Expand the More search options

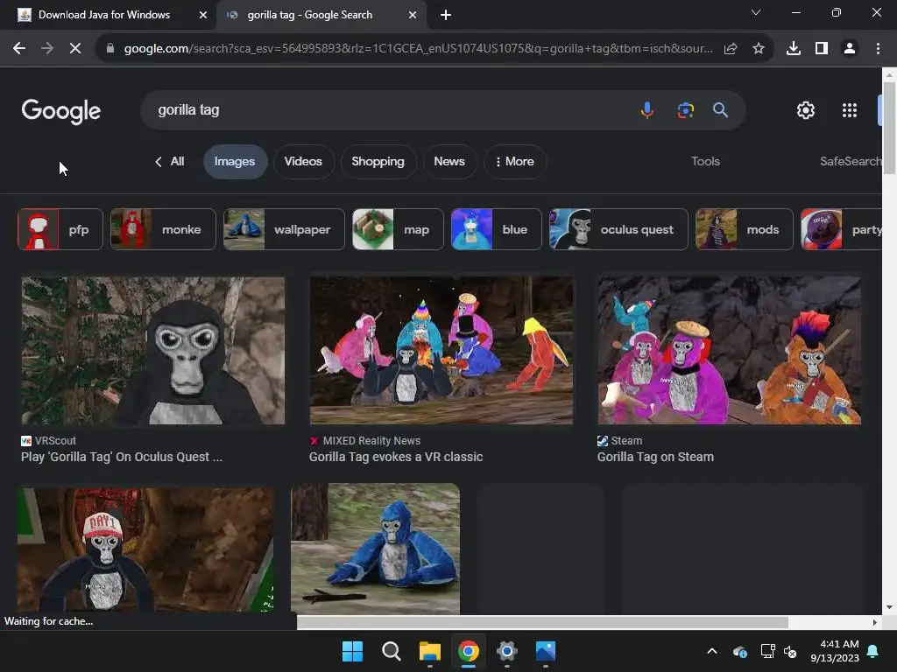pos(515,162)
